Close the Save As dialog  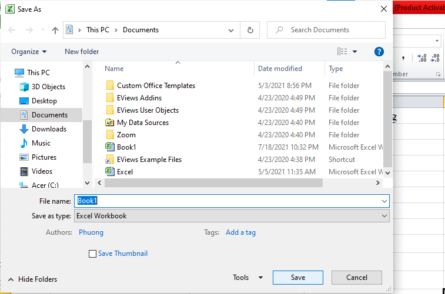pyautogui.click(x=384, y=9)
